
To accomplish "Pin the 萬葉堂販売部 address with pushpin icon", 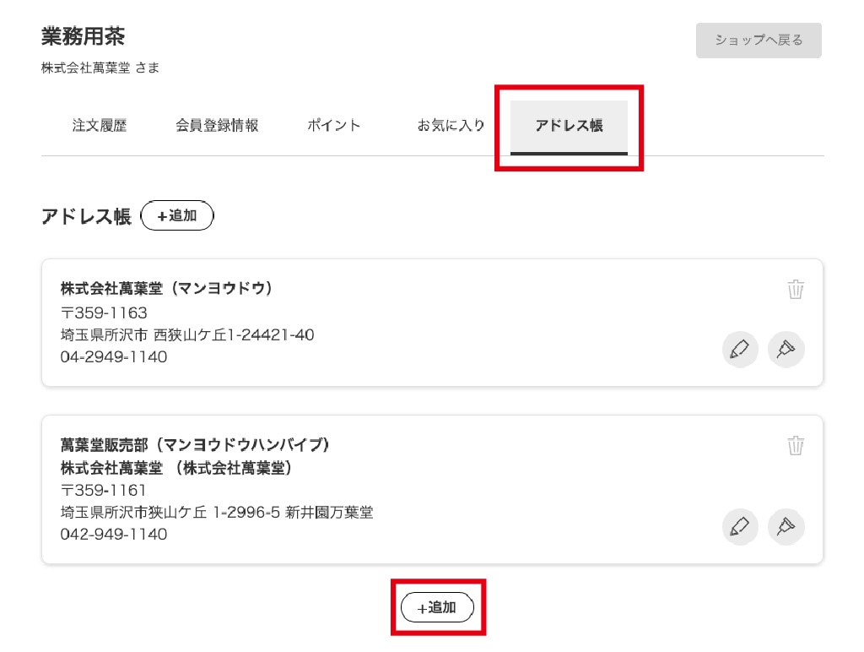I will click(x=786, y=527).
